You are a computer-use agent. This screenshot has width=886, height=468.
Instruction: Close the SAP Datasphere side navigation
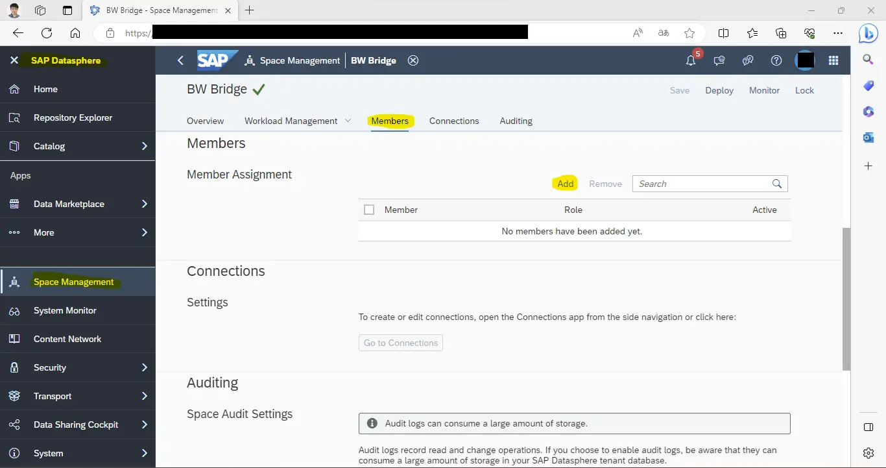click(x=14, y=60)
